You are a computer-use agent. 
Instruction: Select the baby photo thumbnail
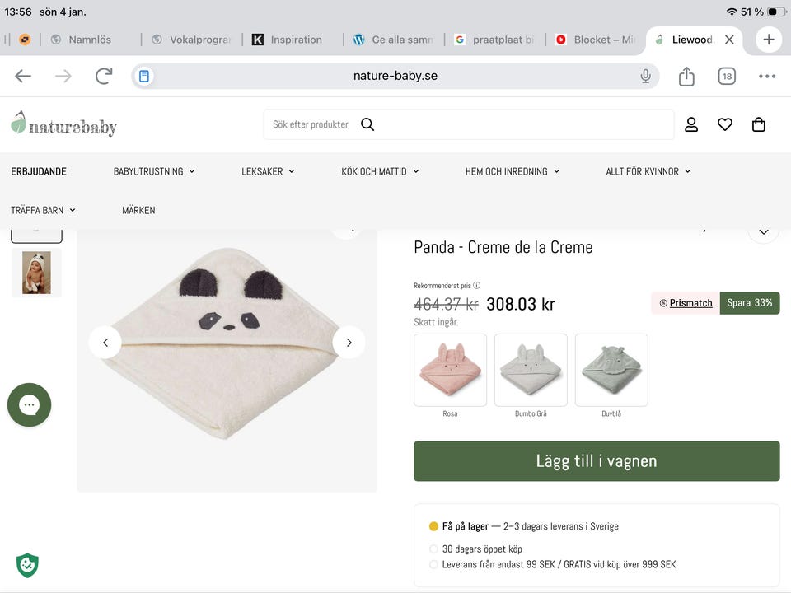[36, 273]
